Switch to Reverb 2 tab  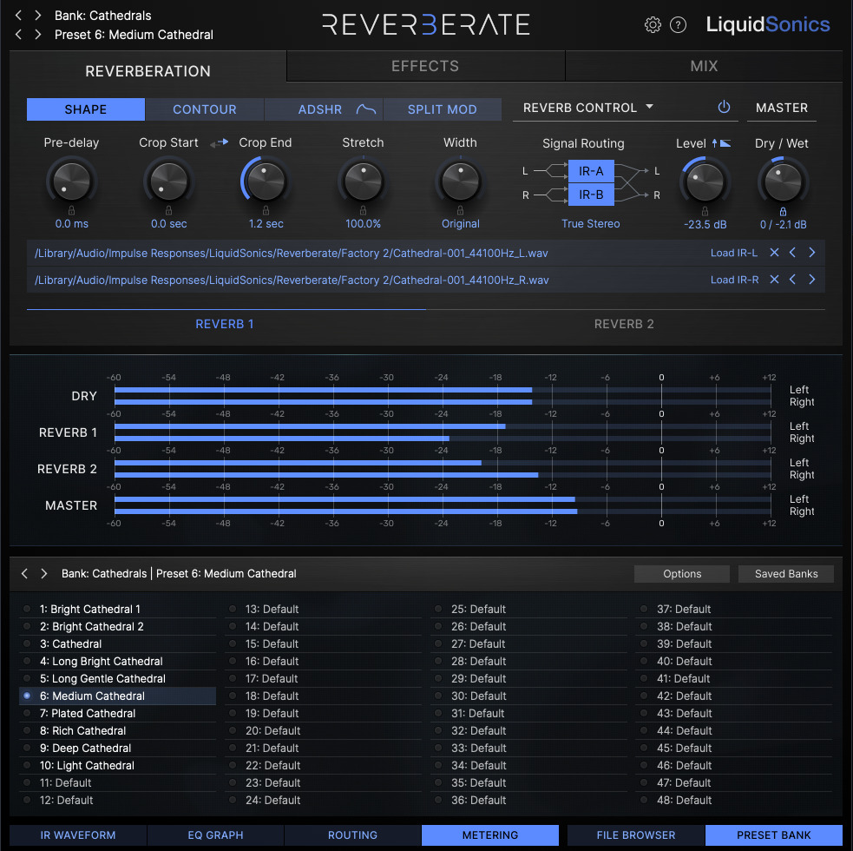click(x=624, y=324)
